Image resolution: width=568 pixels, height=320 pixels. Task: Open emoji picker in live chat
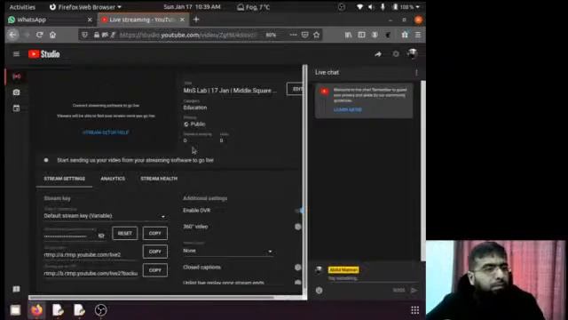click(319, 291)
